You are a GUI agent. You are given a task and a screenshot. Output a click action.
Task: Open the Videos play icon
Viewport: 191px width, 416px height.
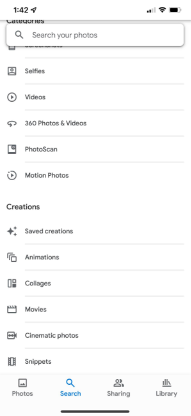coord(12,97)
